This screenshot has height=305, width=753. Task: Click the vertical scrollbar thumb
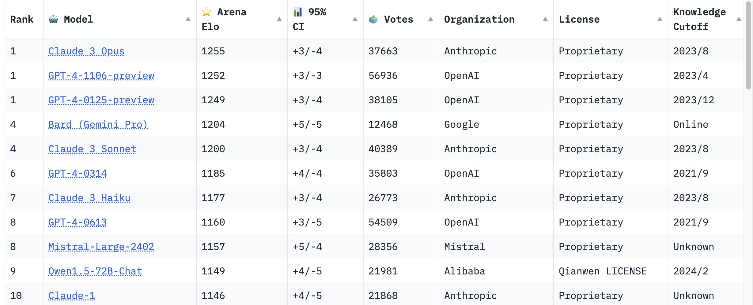[748, 46]
